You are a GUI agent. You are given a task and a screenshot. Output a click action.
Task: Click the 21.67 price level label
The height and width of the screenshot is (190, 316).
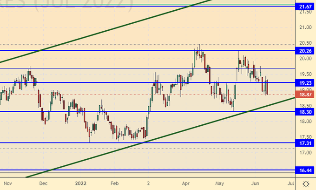coord(305,7)
